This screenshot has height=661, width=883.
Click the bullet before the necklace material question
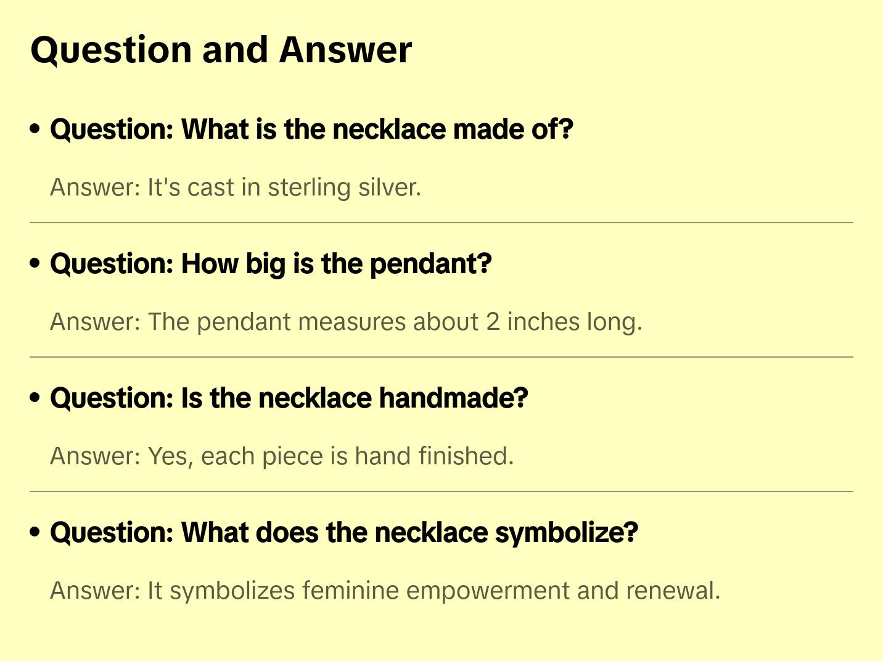click(35, 129)
